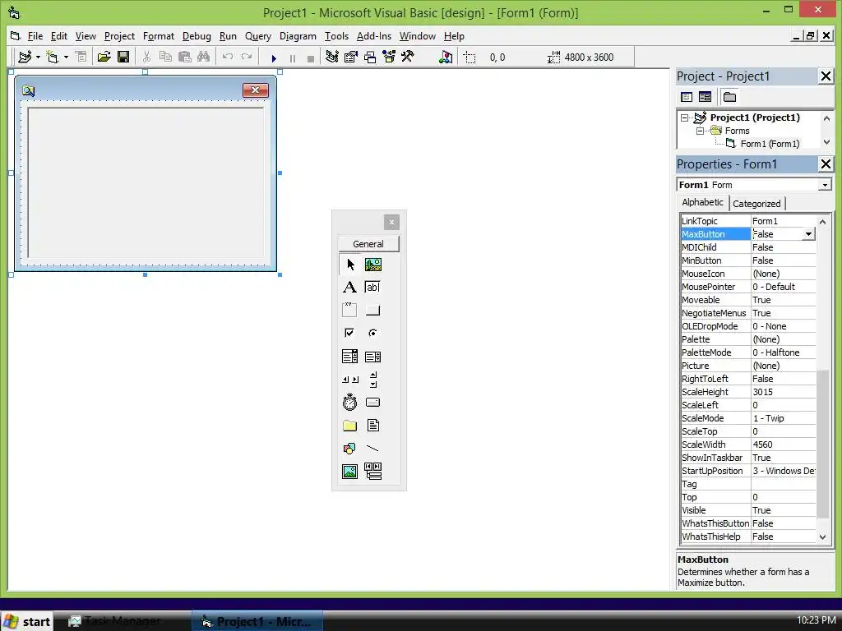This screenshot has width=842, height=631.
Task: Open the File menu
Action: pyautogui.click(x=35, y=36)
